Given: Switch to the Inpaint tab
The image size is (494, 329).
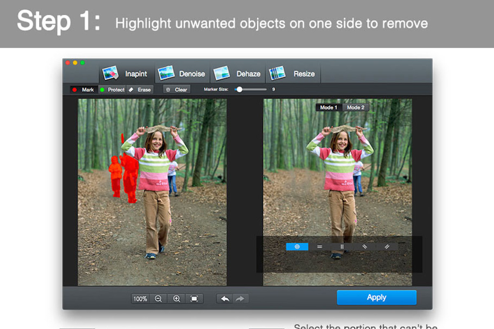Looking at the screenshot, I should 127,74.
